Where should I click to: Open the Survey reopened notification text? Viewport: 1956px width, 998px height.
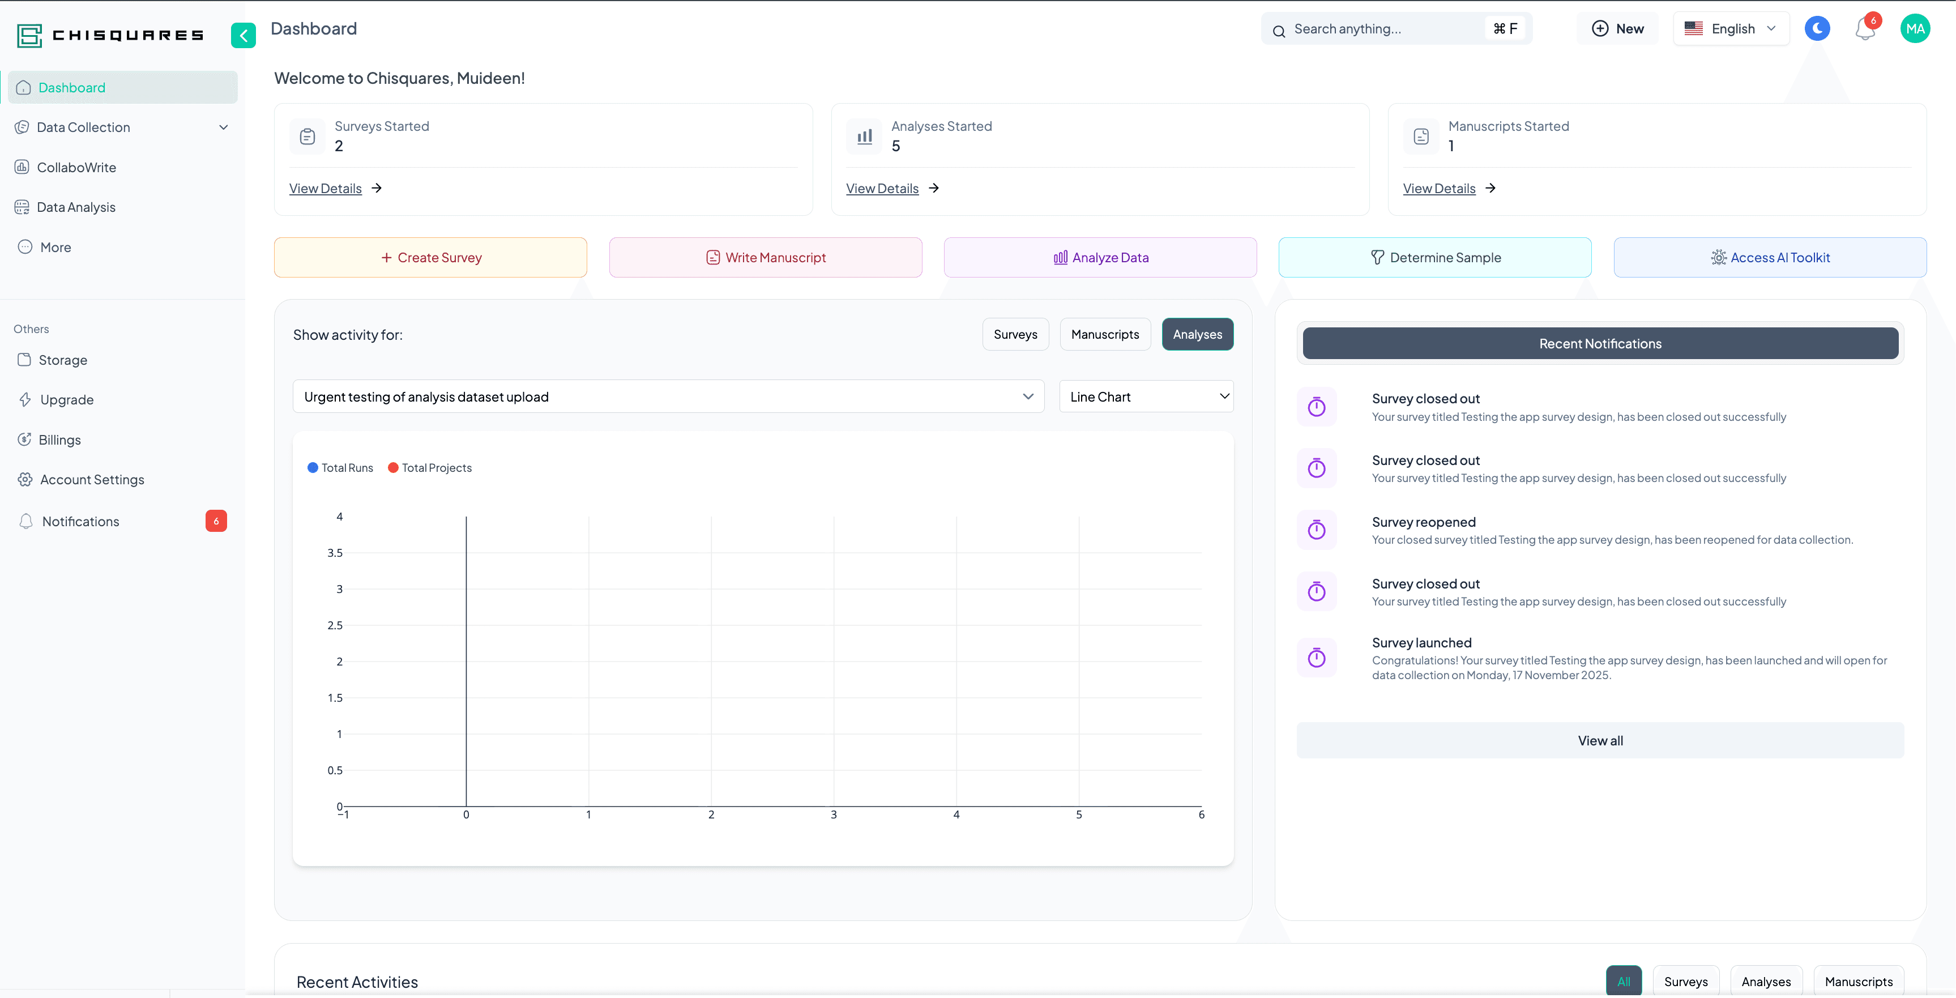(1612, 530)
